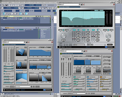
Task: Click the Save disk icon in the main toolbar
Action: [x=7, y=5]
